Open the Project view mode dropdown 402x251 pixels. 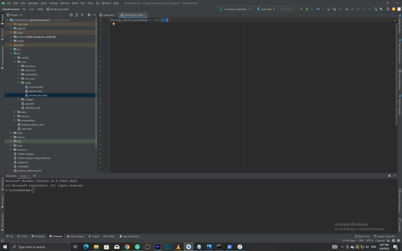coord(14,15)
